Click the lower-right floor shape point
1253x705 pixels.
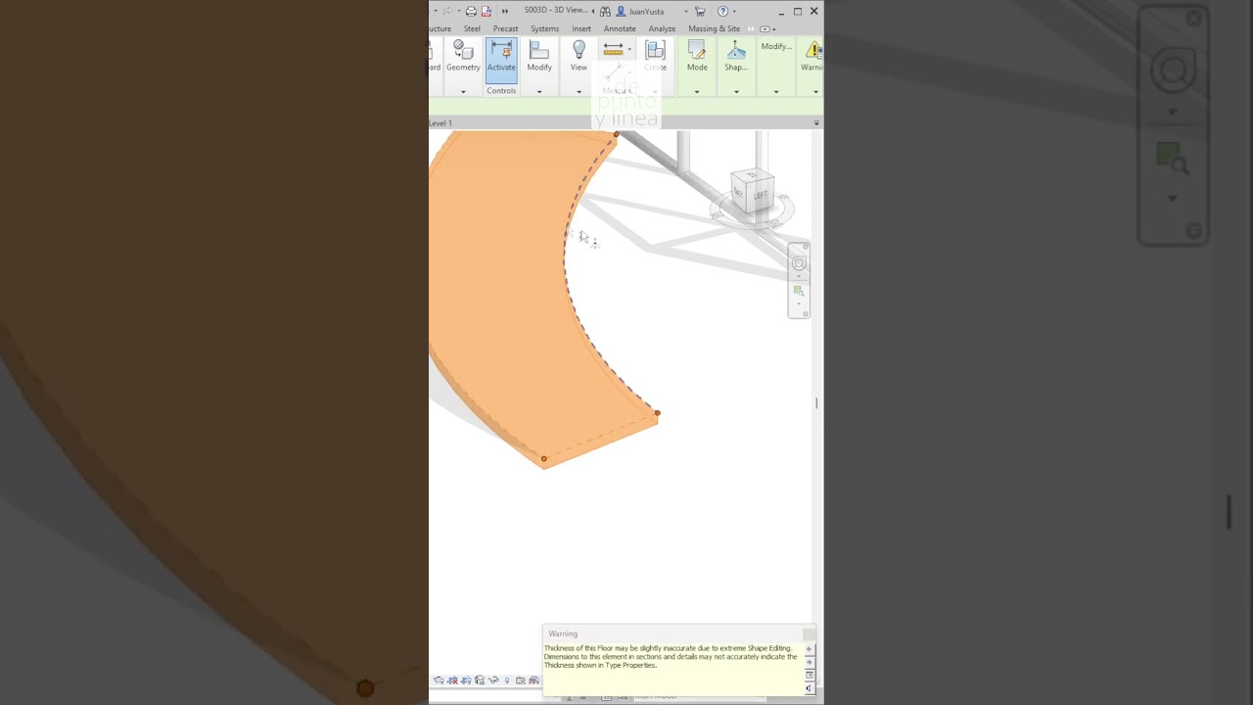[658, 413]
